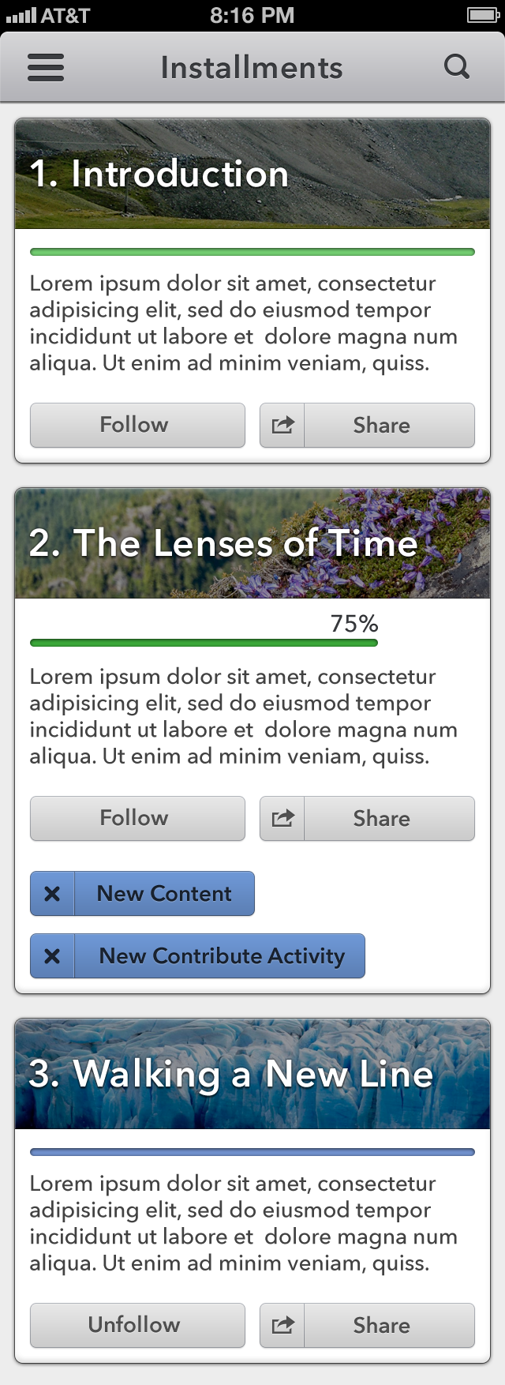Image resolution: width=505 pixels, height=1385 pixels.
Task: Tap the battery icon in status bar
Action: 482,15
